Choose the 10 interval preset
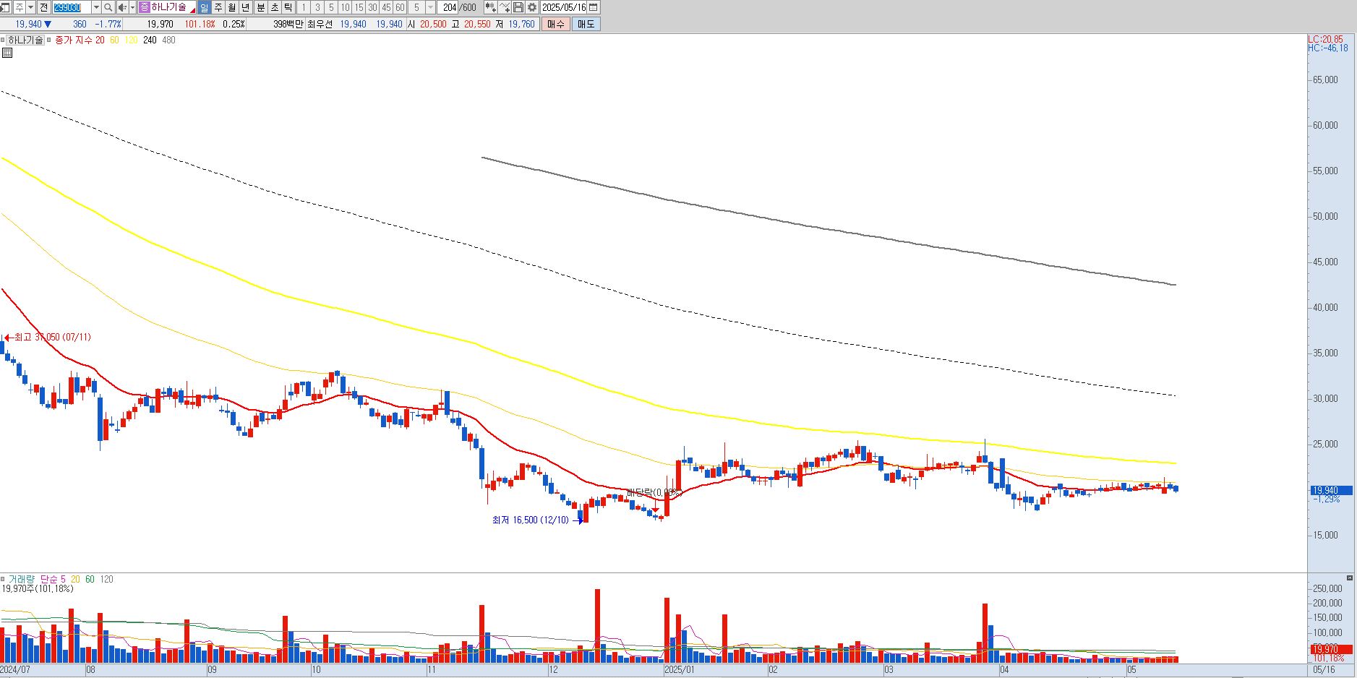The height and width of the screenshot is (678, 1357). click(x=345, y=7)
